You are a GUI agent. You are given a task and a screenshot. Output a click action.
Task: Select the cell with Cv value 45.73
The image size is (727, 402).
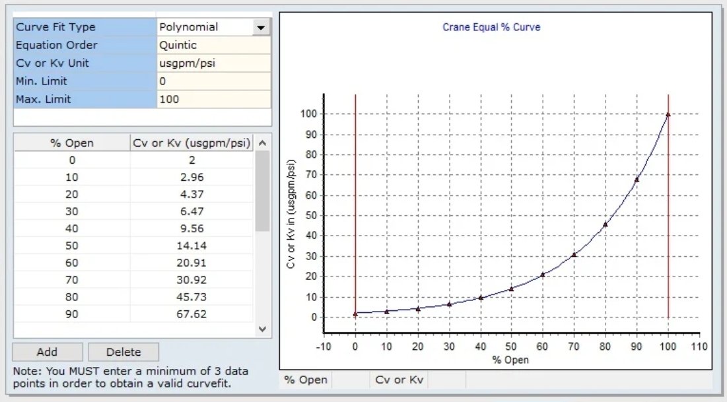tap(192, 297)
